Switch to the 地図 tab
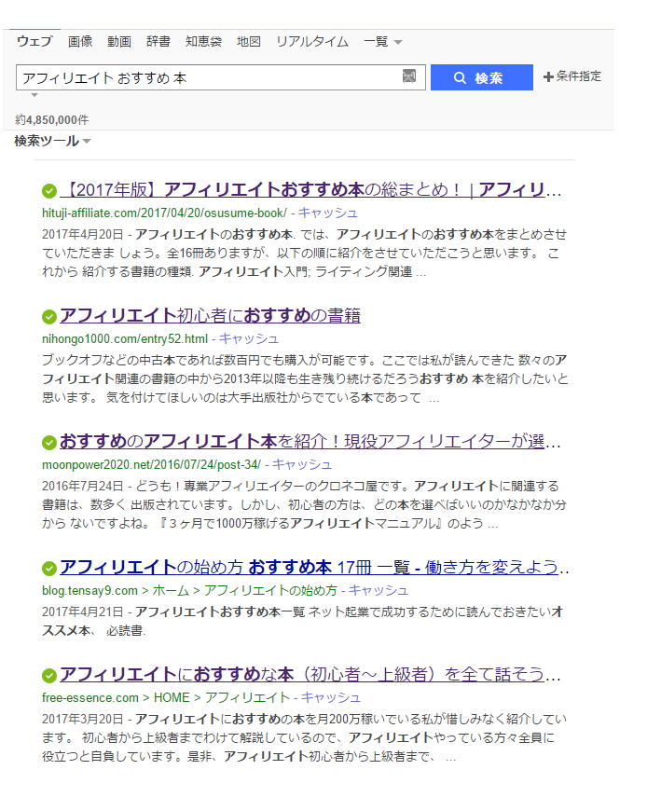 tap(248, 41)
